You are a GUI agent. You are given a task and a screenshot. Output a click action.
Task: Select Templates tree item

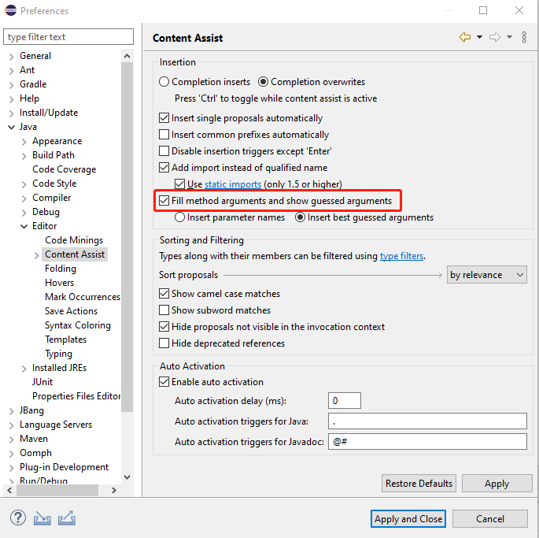click(65, 339)
